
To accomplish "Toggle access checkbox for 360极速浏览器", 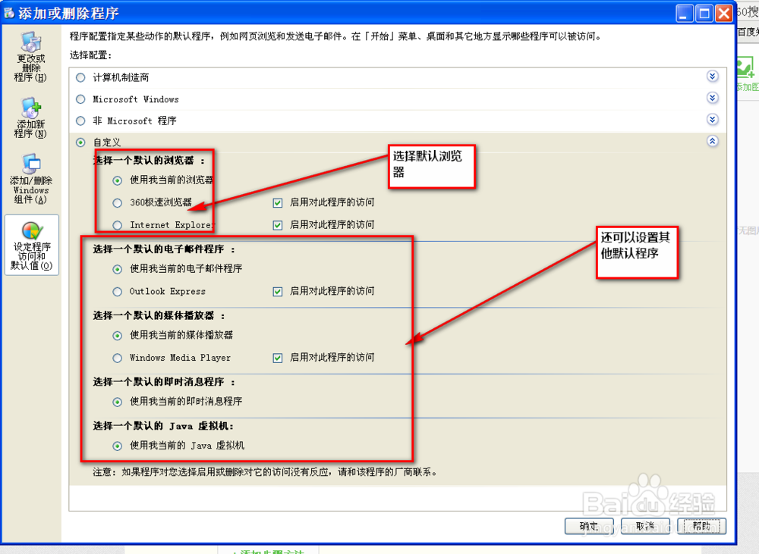I will click(277, 202).
